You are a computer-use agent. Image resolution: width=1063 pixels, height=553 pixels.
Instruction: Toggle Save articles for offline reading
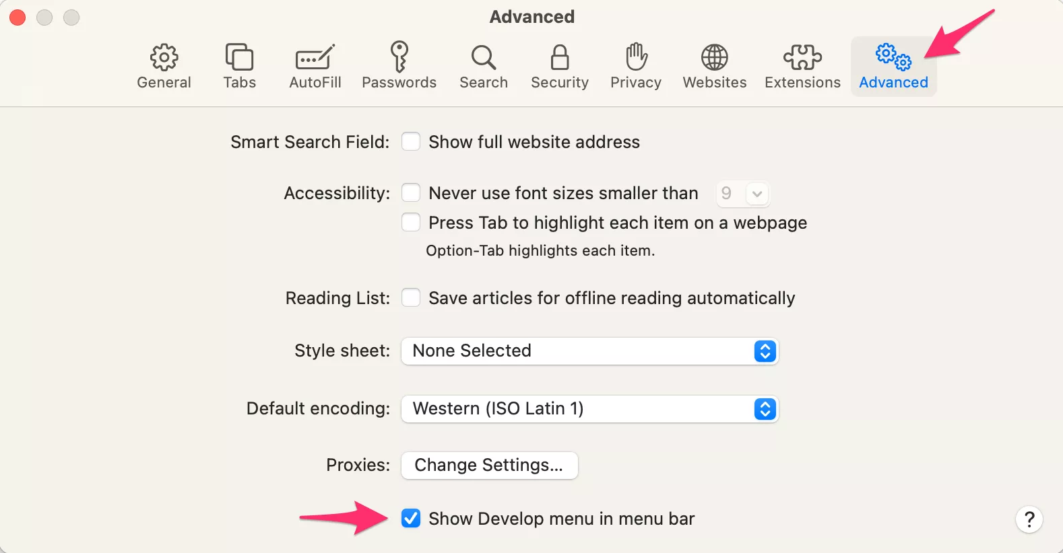pyautogui.click(x=411, y=298)
